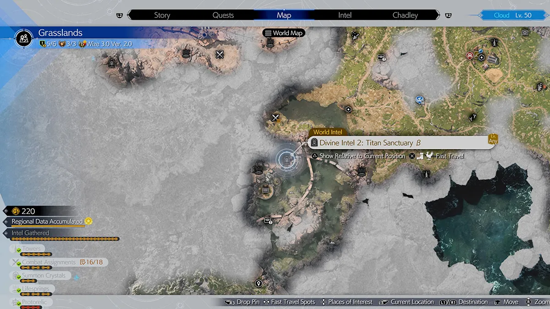Toggle the Summon Crystals intel checkmark

[x=19, y=277]
